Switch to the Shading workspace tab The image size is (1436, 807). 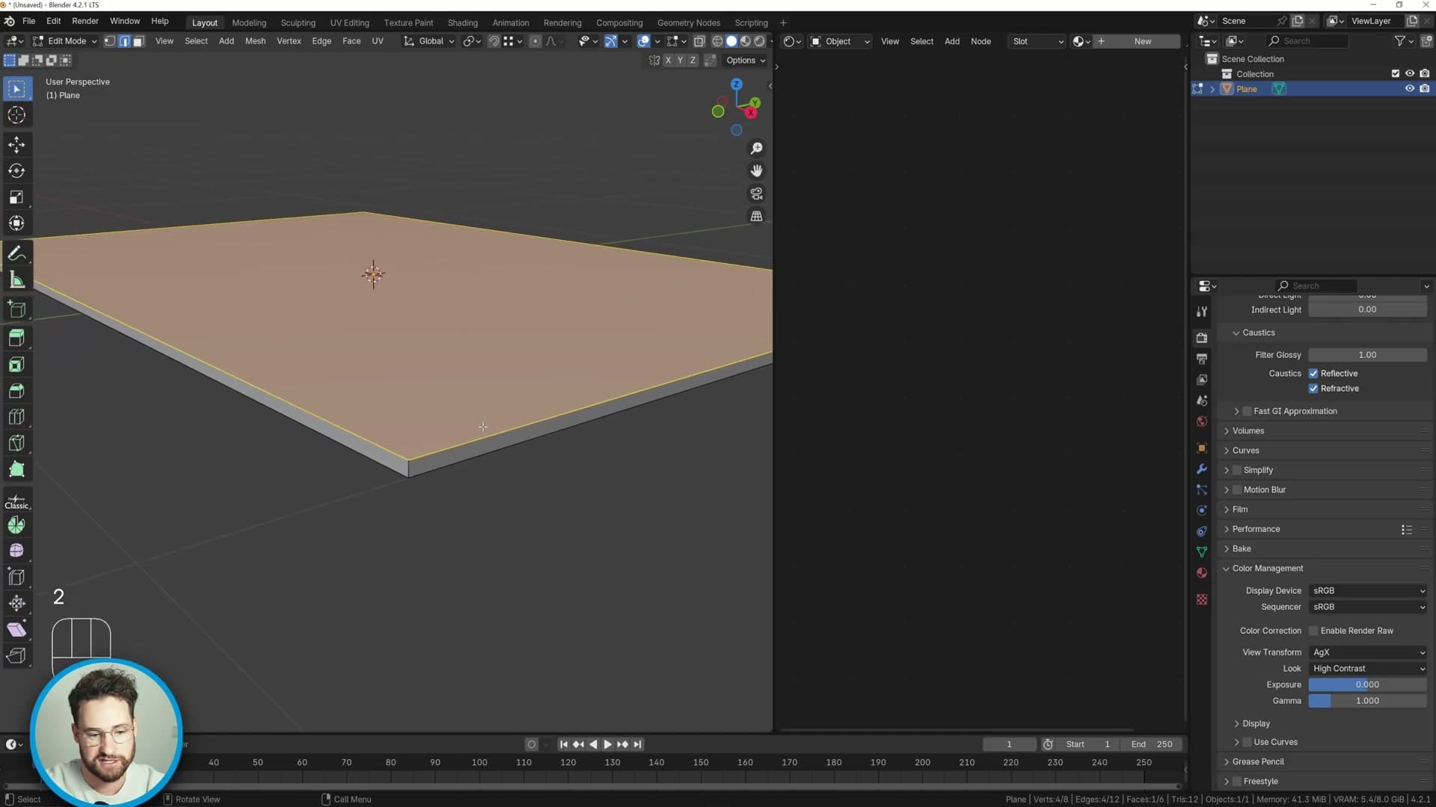tap(462, 22)
